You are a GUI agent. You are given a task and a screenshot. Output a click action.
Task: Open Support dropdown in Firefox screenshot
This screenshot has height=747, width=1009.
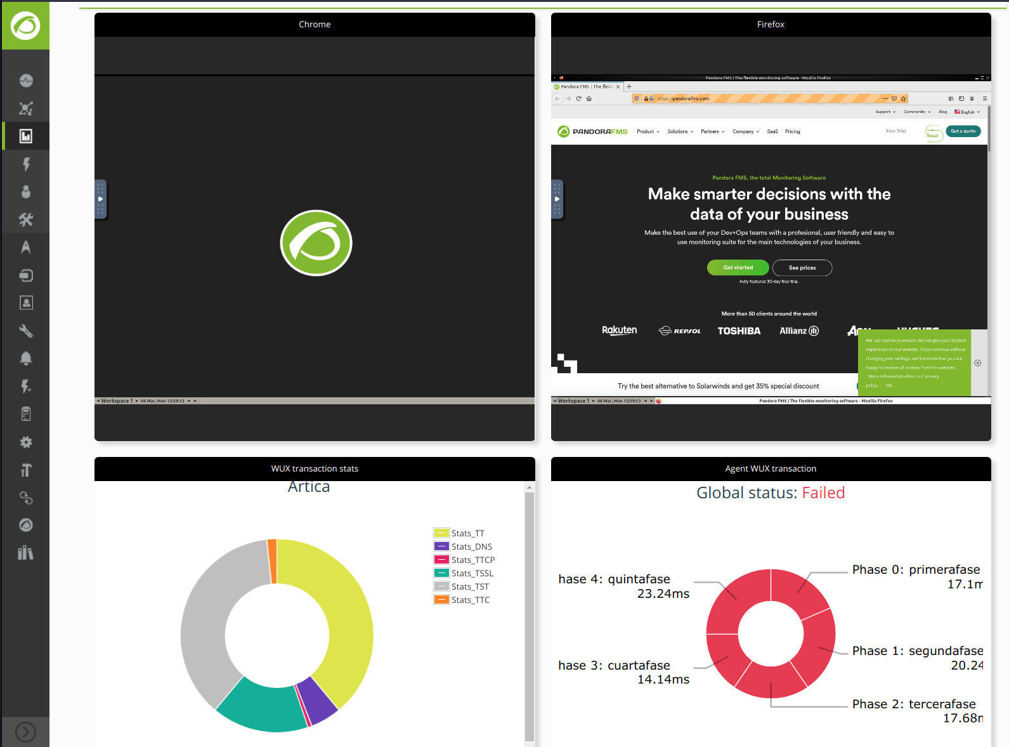tap(885, 112)
